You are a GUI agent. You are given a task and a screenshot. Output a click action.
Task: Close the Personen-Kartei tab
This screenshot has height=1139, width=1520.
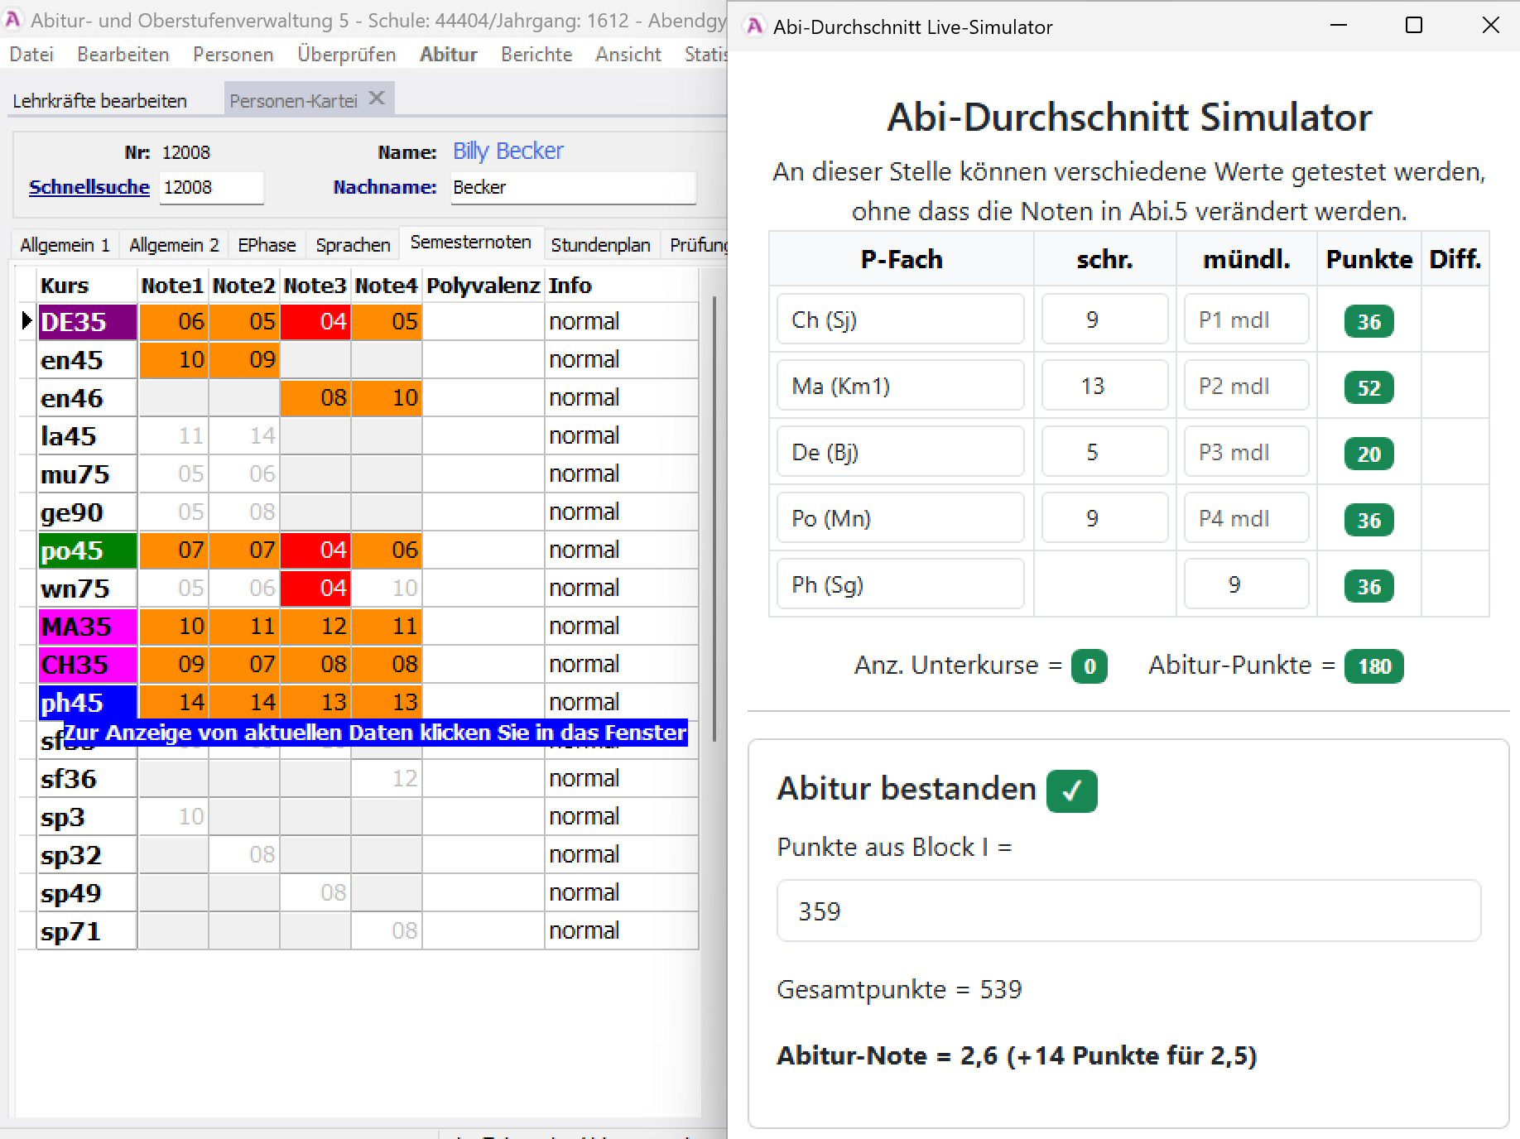[x=377, y=99]
